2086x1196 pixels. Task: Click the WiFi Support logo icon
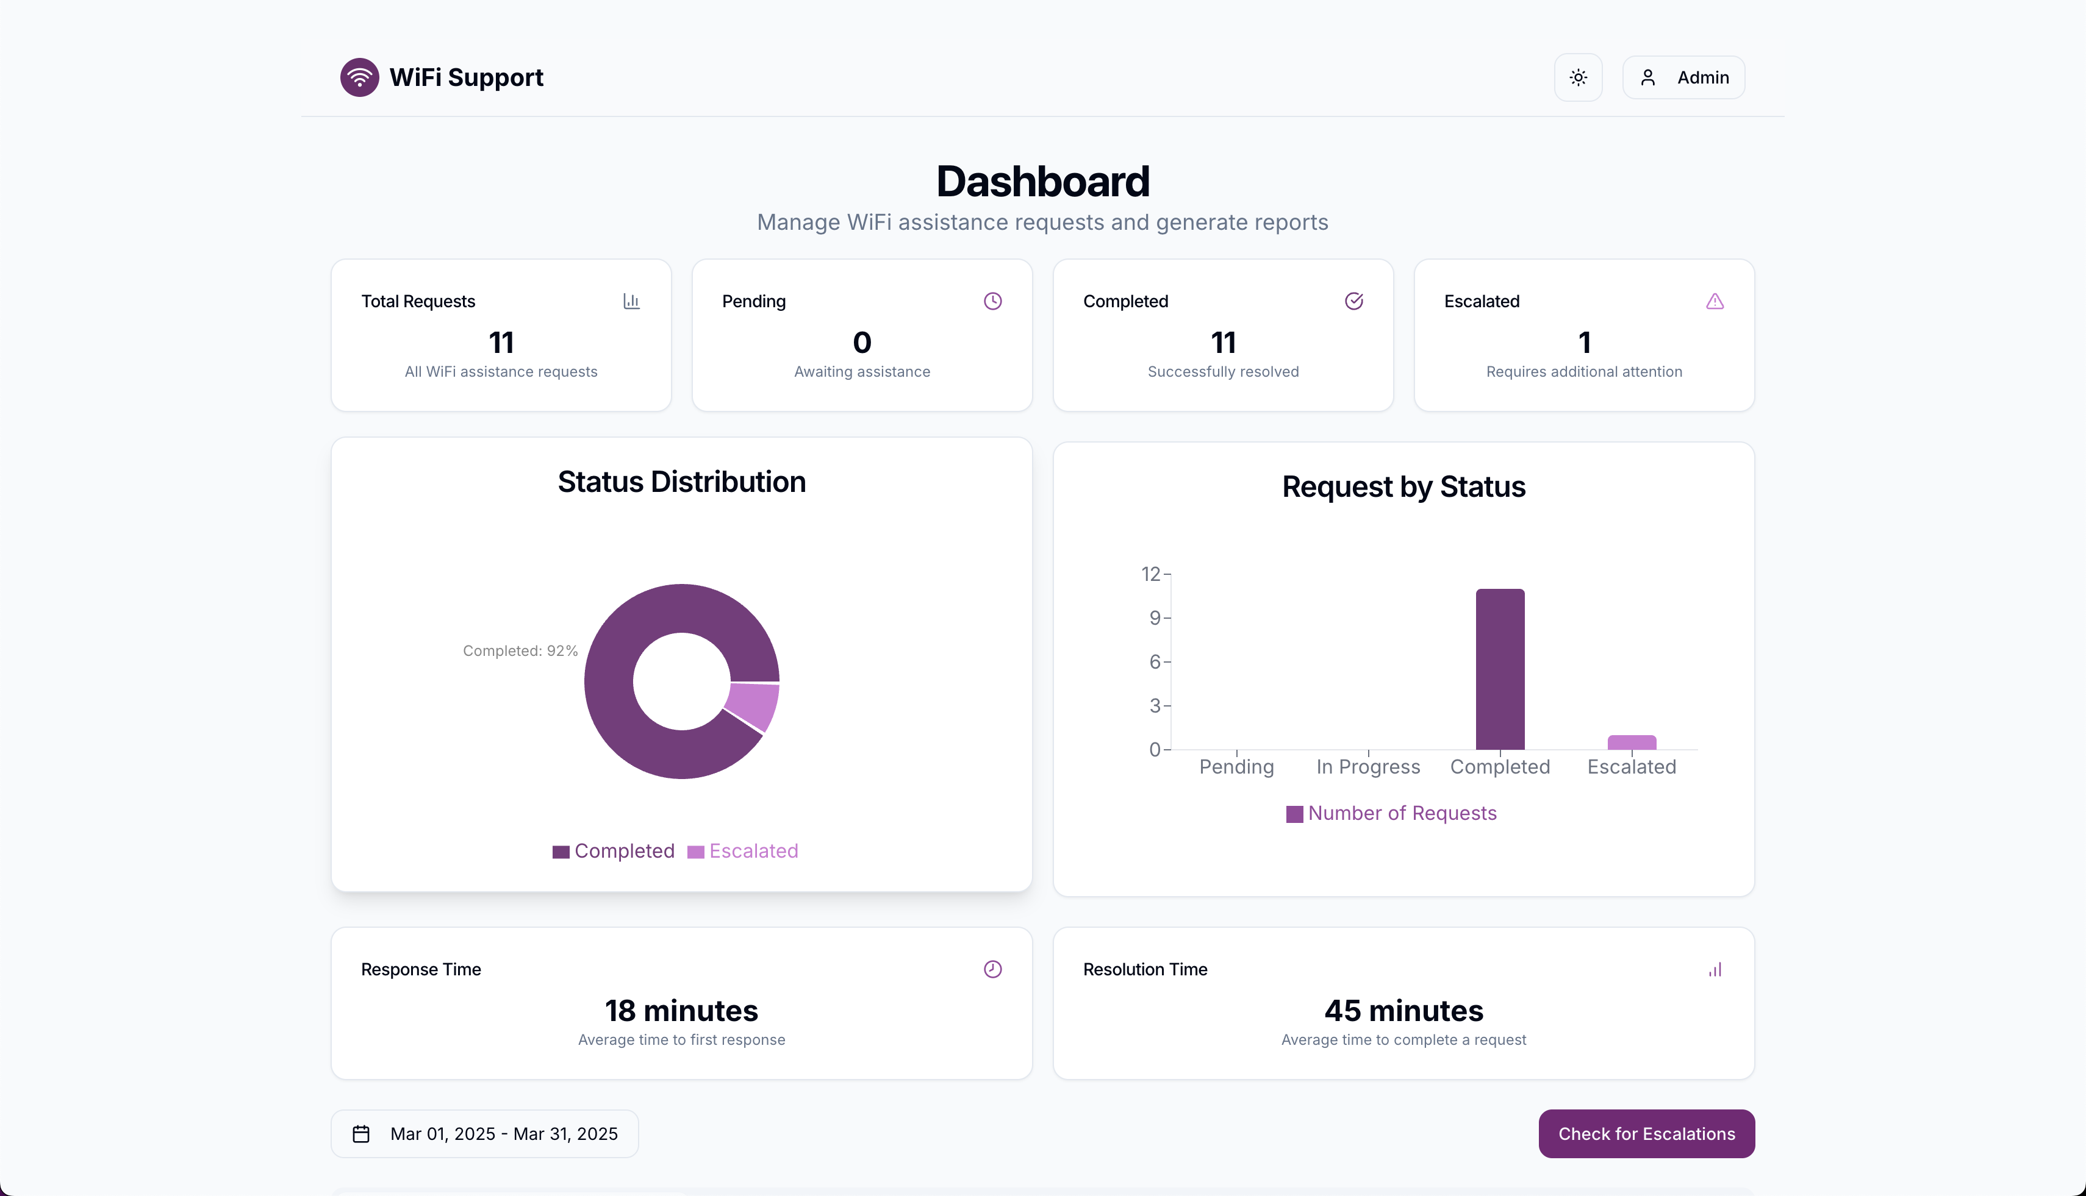pyautogui.click(x=359, y=77)
